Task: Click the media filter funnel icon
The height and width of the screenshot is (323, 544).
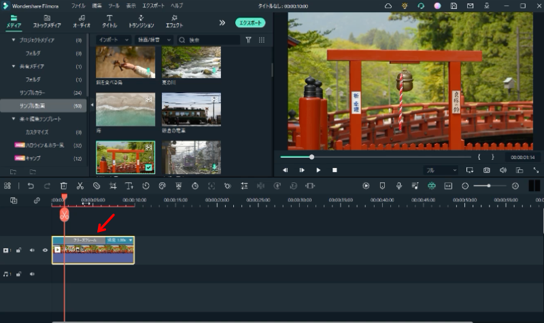Action: click(248, 40)
